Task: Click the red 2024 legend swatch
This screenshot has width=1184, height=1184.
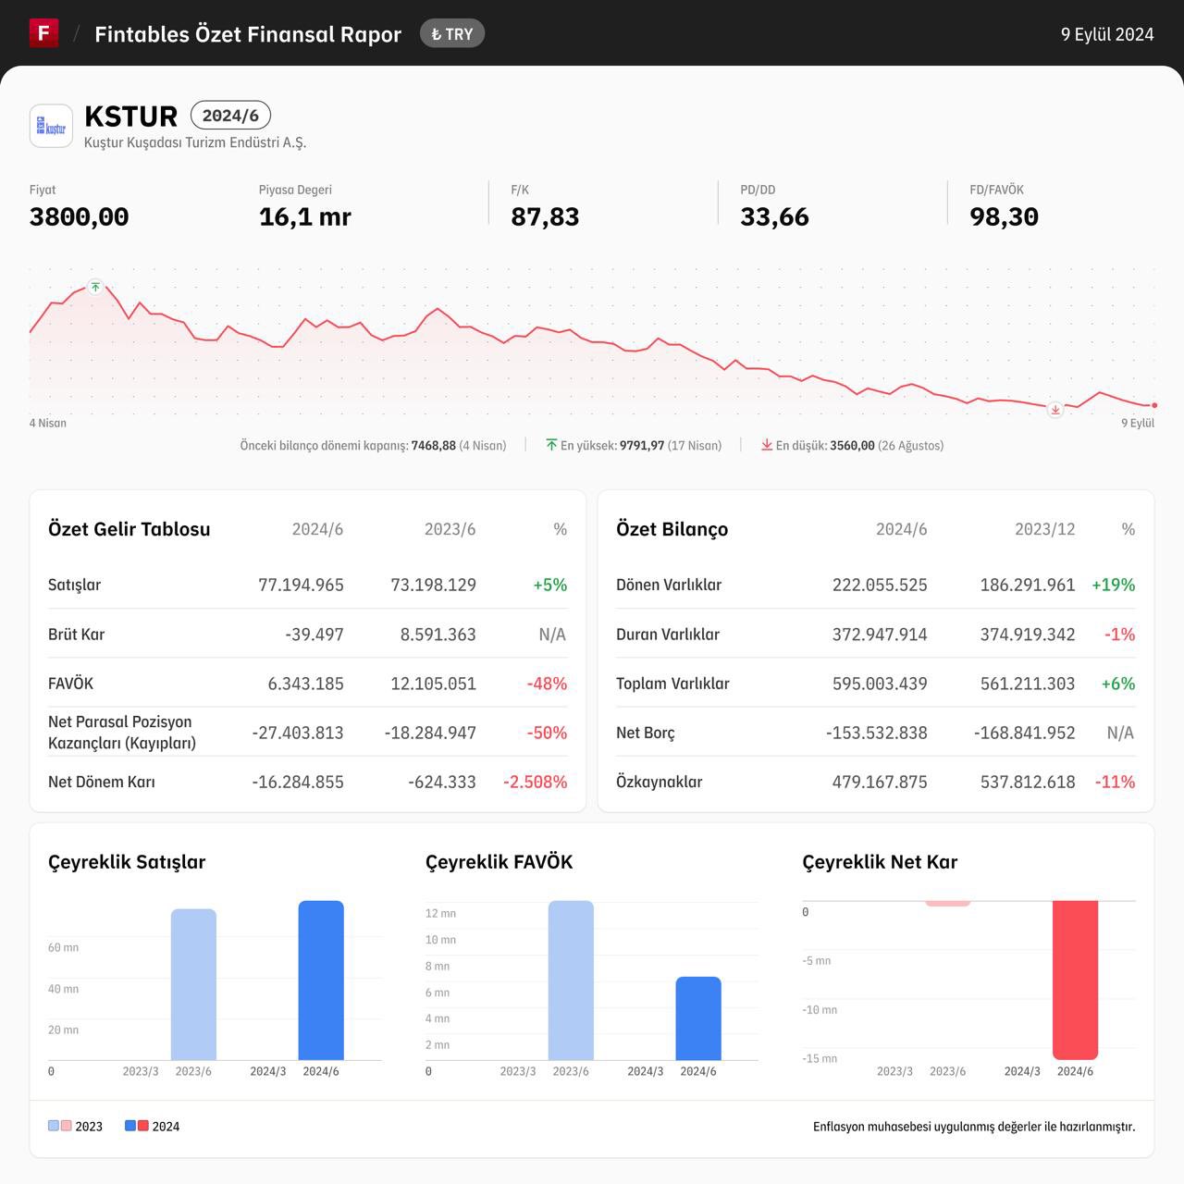Action: click(142, 1126)
